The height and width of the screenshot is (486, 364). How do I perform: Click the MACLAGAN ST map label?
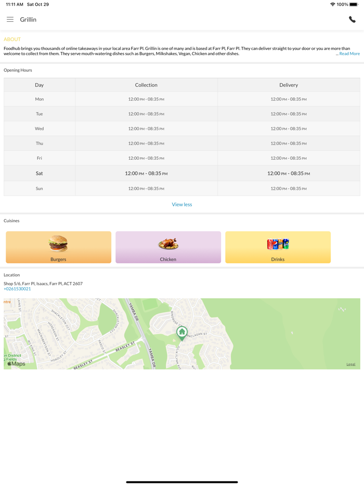pos(197,335)
